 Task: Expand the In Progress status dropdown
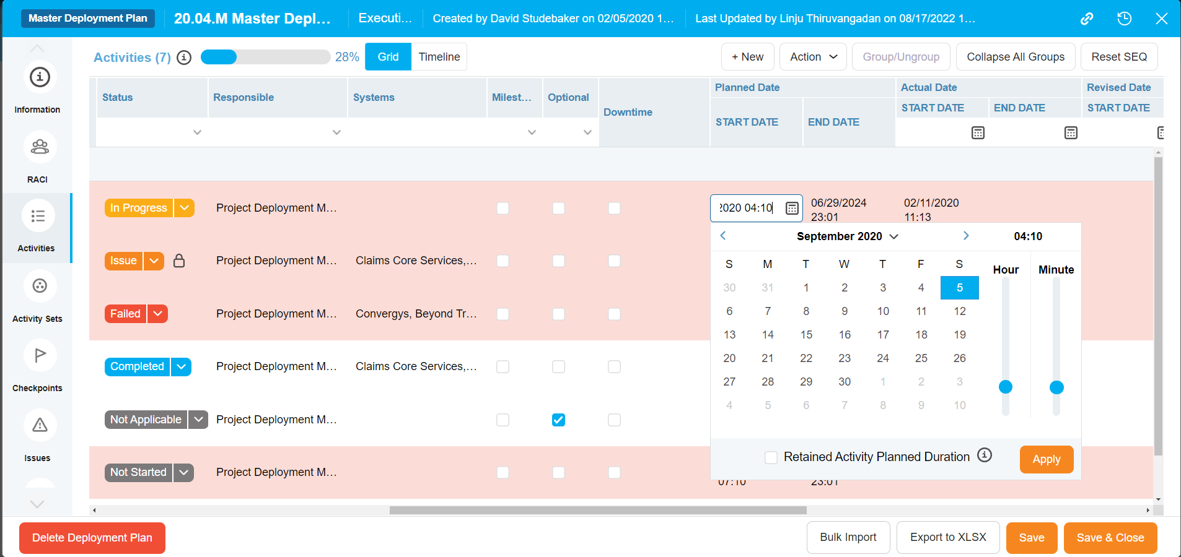click(x=184, y=208)
